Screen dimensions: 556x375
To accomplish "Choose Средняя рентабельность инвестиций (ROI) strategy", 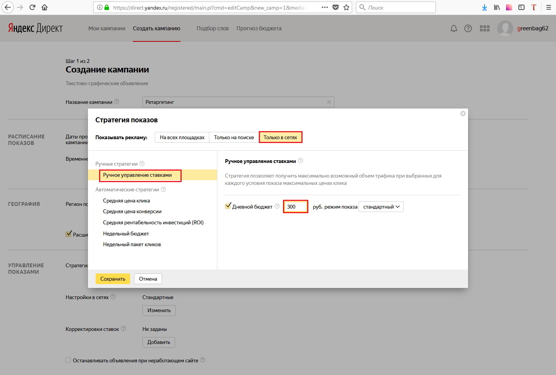I will (153, 222).
